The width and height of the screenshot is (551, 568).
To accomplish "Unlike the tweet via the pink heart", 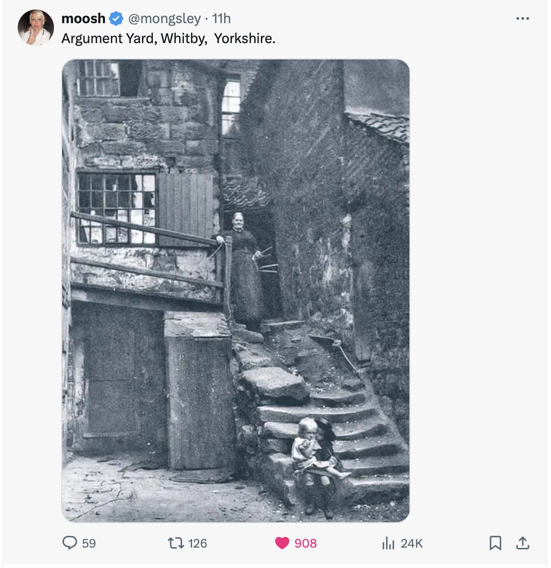I will [x=282, y=543].
